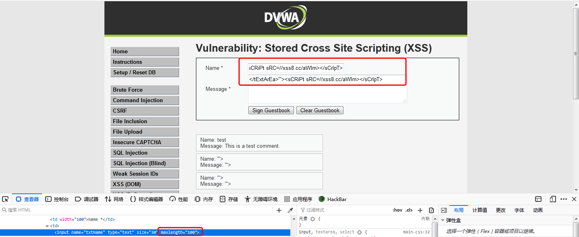Select the 更改 Changes sidebar tab
Viewport: 579px width, 237px height.
click(501, 210)
